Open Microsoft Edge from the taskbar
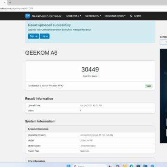The width and height of the screenshot is (167, 167). [132, 166]
